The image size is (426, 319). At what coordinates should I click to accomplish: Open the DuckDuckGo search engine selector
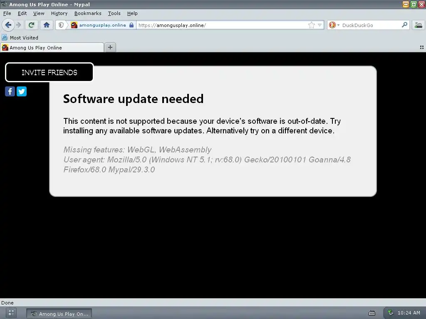(334, 25)
